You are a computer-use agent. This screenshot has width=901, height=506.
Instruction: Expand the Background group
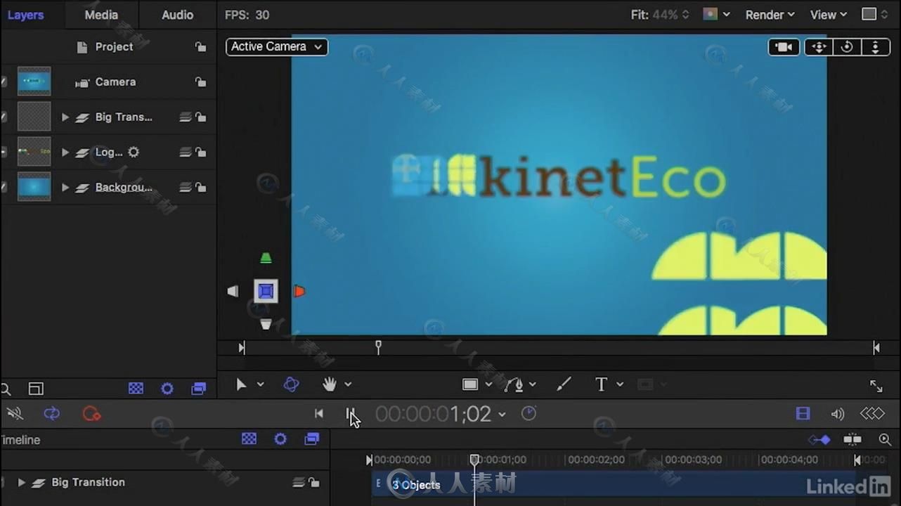coord(65,188)
